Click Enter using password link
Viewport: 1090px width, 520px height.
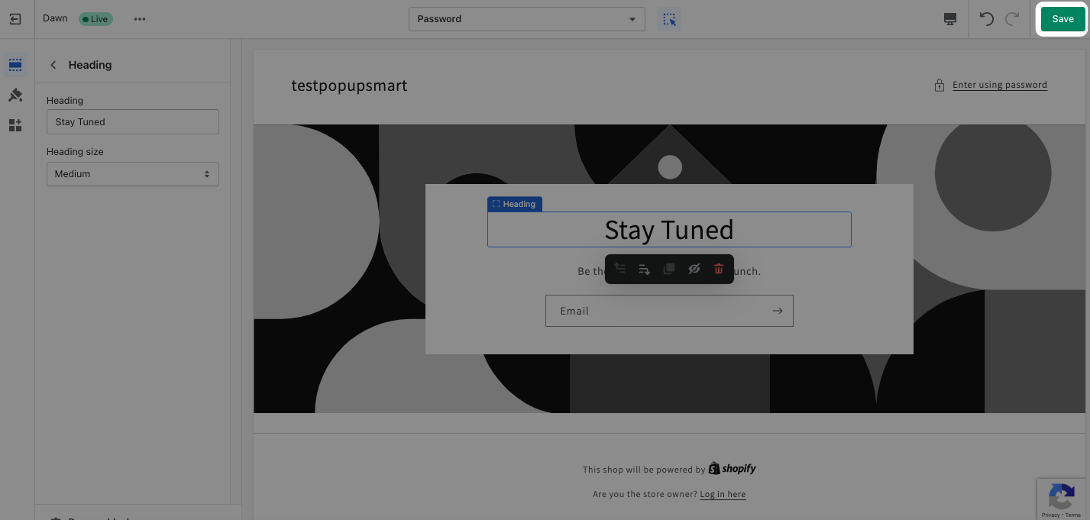coord(1000,85)
